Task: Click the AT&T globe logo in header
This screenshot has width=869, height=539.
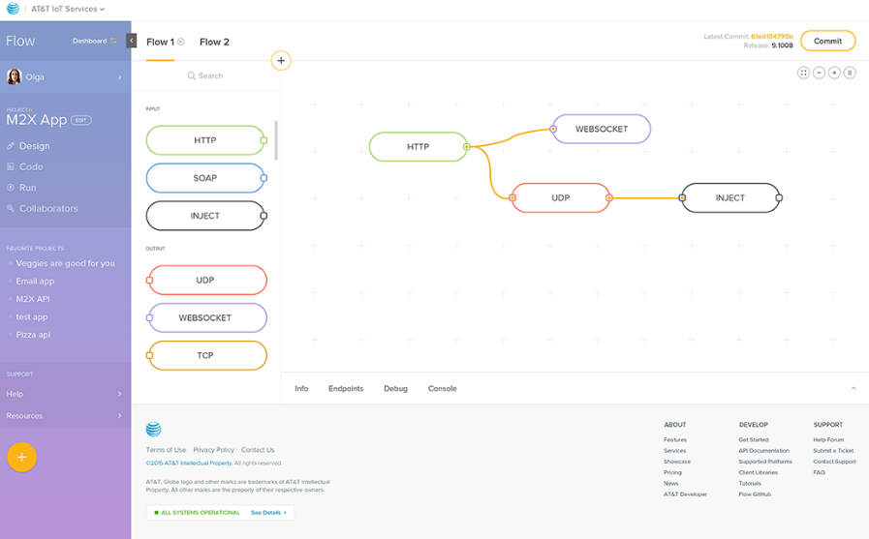Action: pyautogui.click(x=13, y=9)
